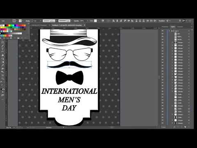This screenshot has width=197, height=148.
Task: Click Horizontal Distribute Left icon
Action: pyautogui.click(x=148, y=21)
